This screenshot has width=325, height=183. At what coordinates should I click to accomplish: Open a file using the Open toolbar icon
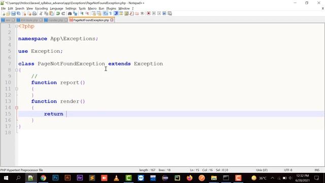click(x=8, y=14)
